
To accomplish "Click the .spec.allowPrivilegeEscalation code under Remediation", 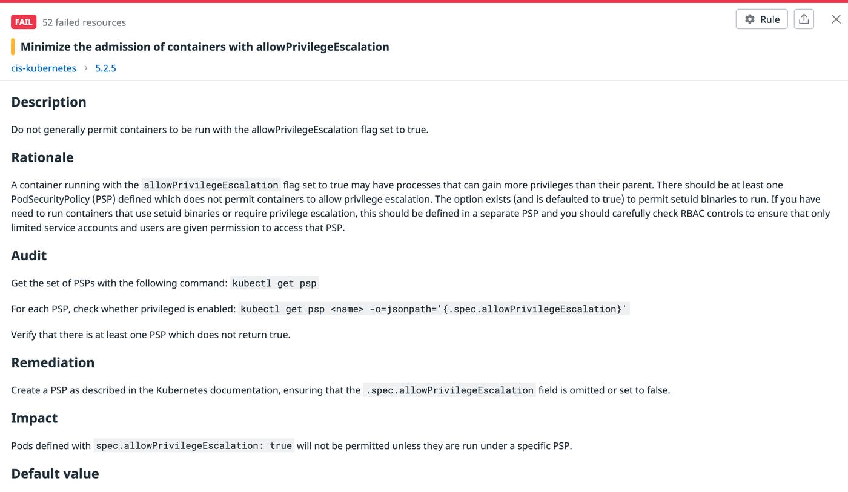I will click(449, 390).
